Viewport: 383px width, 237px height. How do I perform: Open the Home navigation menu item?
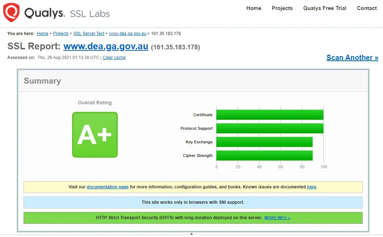(253, 8)
